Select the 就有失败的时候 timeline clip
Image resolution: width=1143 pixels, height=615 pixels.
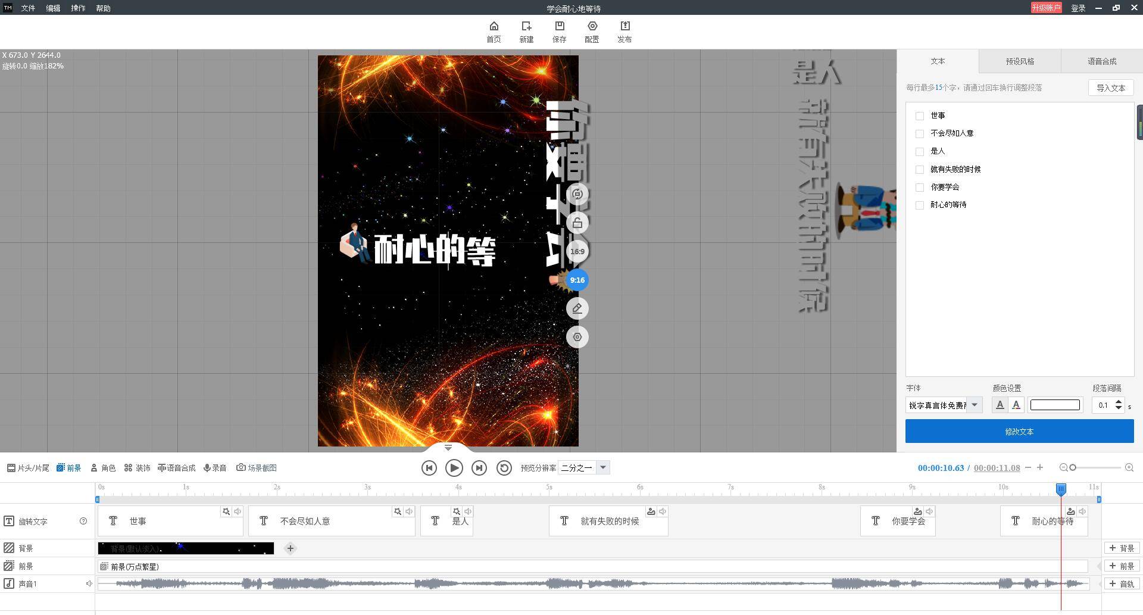608,521
